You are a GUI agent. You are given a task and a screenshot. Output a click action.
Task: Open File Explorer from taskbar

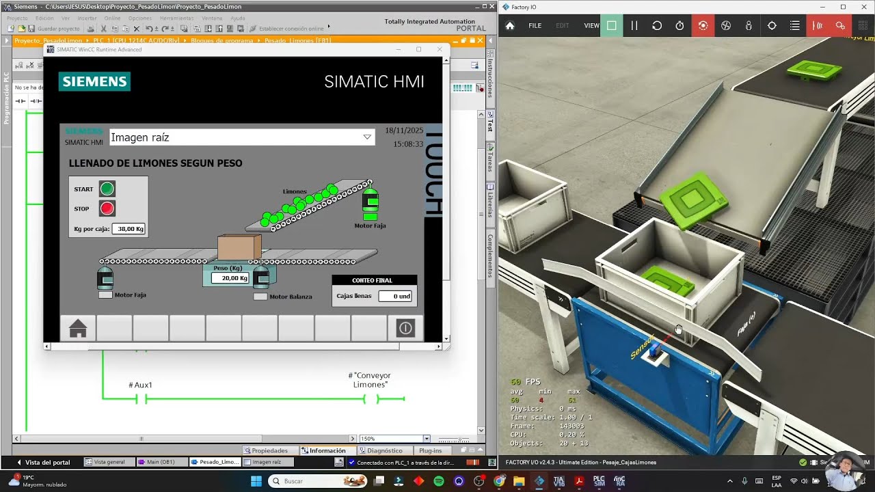pyautogui.click(x=519, y=481)
